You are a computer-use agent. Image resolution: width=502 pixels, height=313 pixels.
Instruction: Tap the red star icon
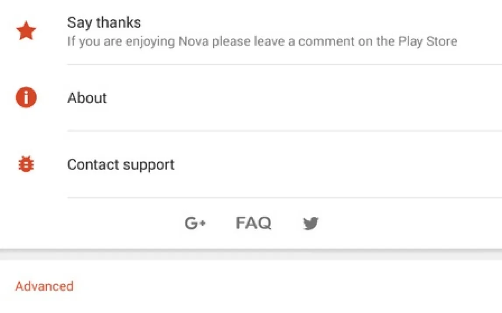(x=26, y=32)
